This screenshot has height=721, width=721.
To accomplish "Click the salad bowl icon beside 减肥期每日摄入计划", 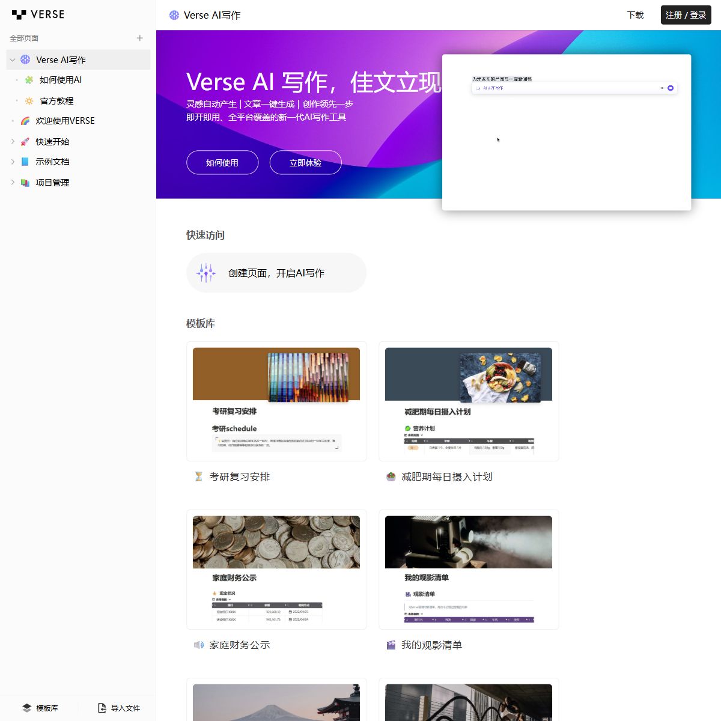I will 391,476.
